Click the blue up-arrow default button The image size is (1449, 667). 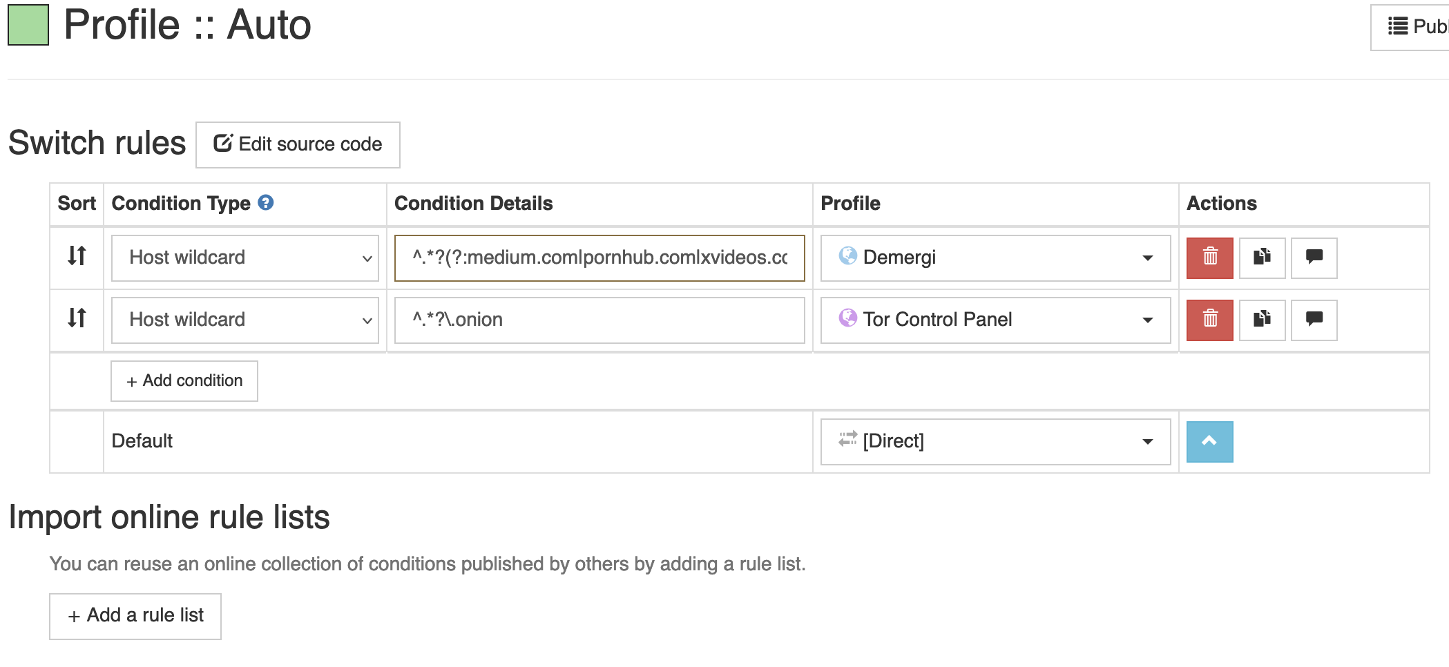tap(1209, 441)
